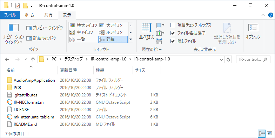275x138 pixels.
Task: Toggle the Details pane (詳細ウィンドウ)
Action: [41, 38]
